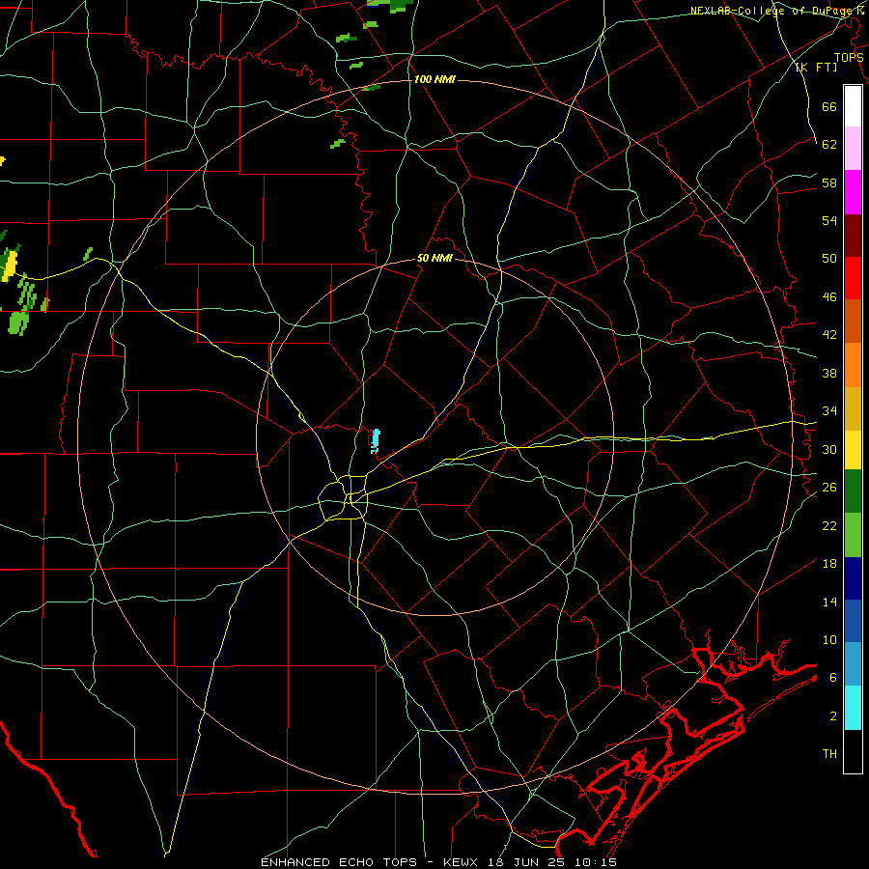
Task: Click the "22" legend value
Action: (829, 525)
